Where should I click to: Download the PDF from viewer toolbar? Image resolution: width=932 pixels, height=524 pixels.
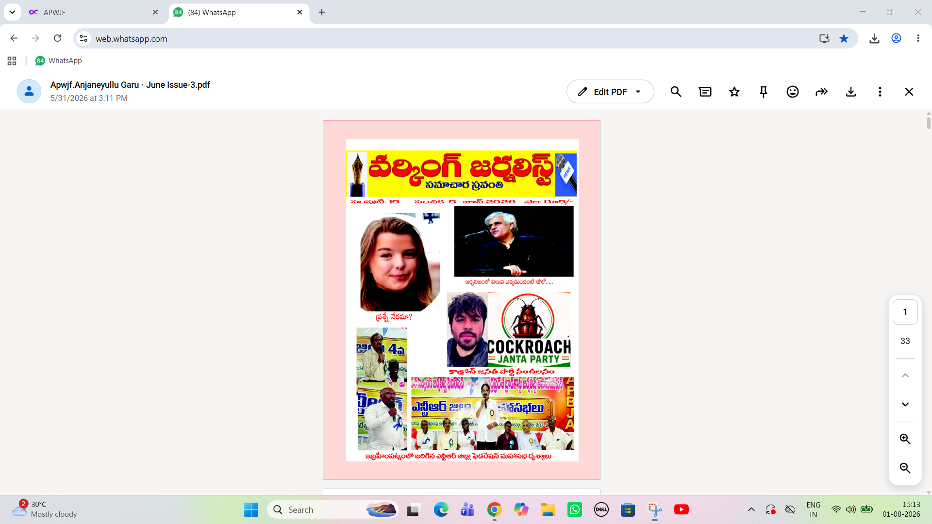850,92
